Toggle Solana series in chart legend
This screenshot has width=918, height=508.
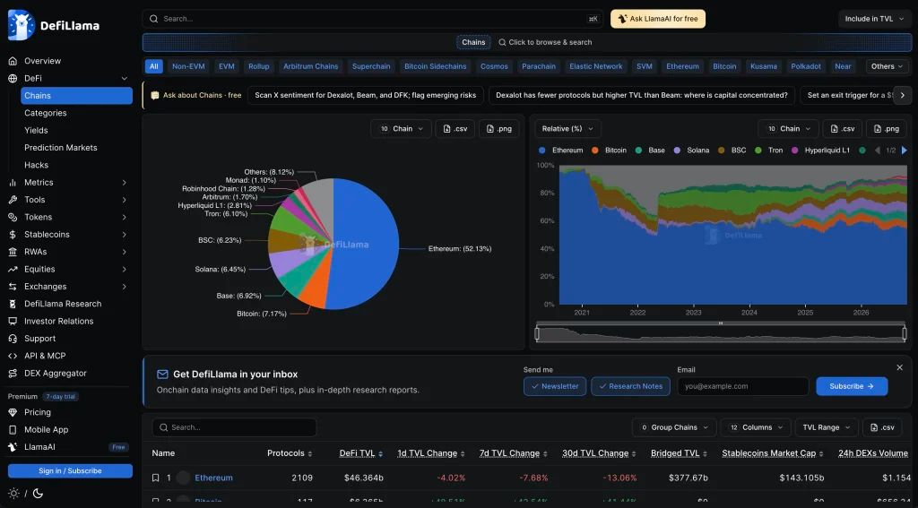point(691,151)
